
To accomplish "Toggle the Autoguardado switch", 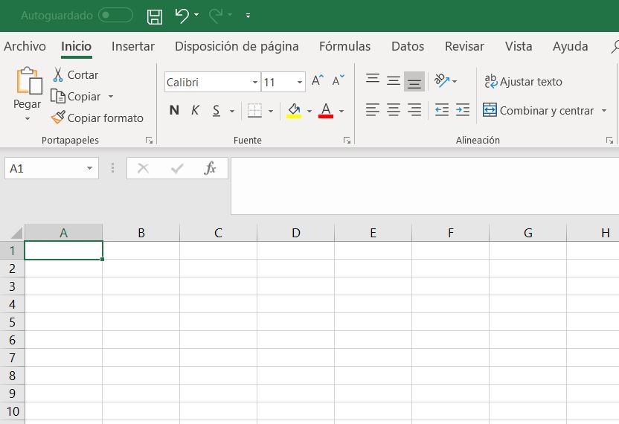I will pos(115,16).
